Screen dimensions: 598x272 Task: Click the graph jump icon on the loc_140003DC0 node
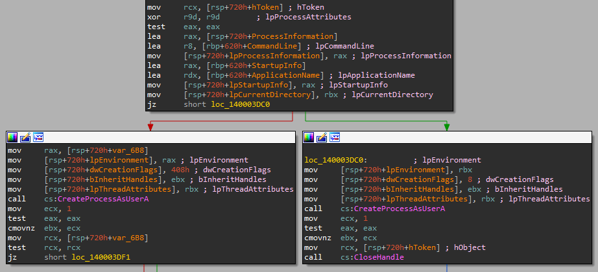tap(335, 137)
